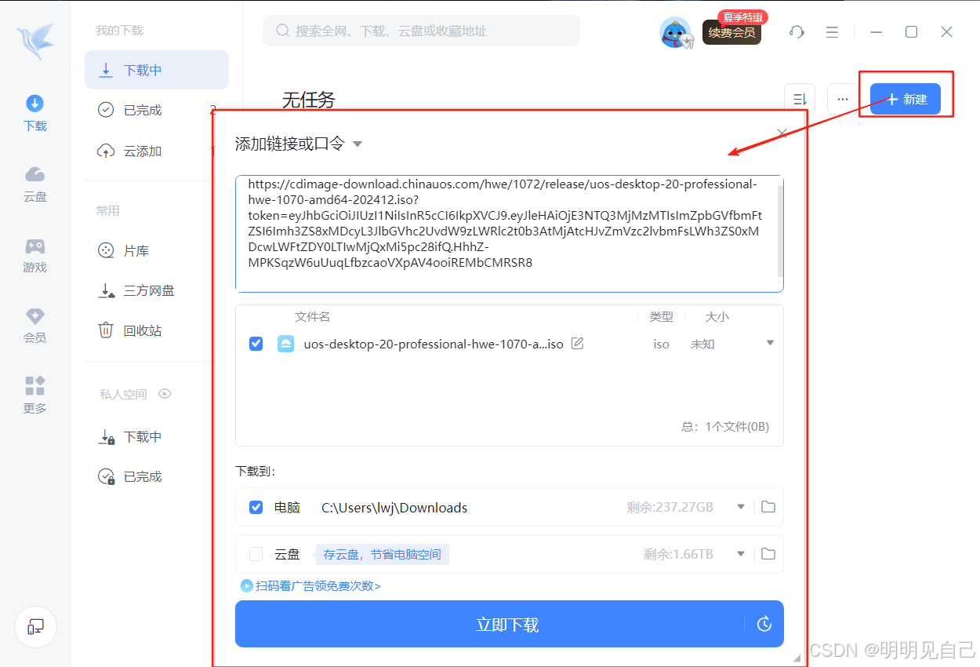Open customer service headset icon

pyautogui.click(x=797, y=32)
